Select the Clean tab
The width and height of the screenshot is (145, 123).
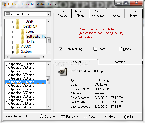(x=80, y=16)
